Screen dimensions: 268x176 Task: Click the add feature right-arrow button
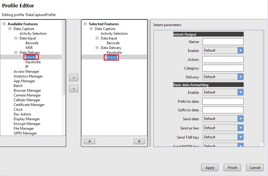tap(74, 78)
